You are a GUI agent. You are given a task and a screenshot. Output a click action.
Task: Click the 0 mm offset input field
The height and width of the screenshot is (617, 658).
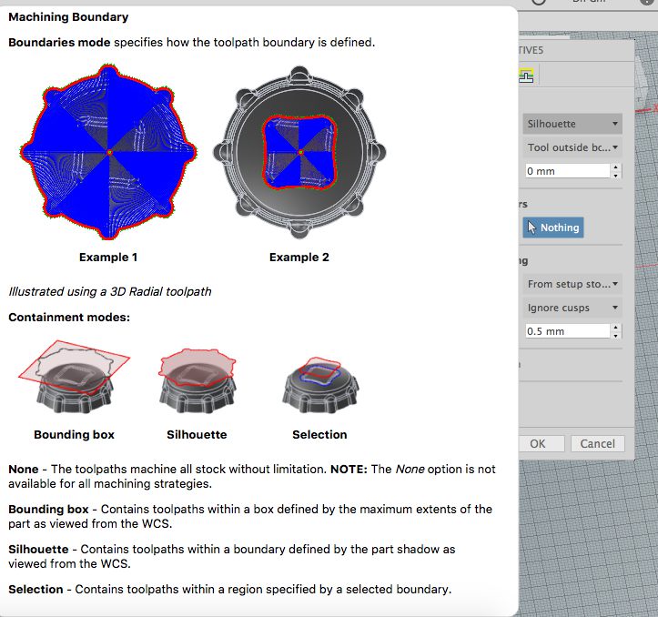click(567, 171)
